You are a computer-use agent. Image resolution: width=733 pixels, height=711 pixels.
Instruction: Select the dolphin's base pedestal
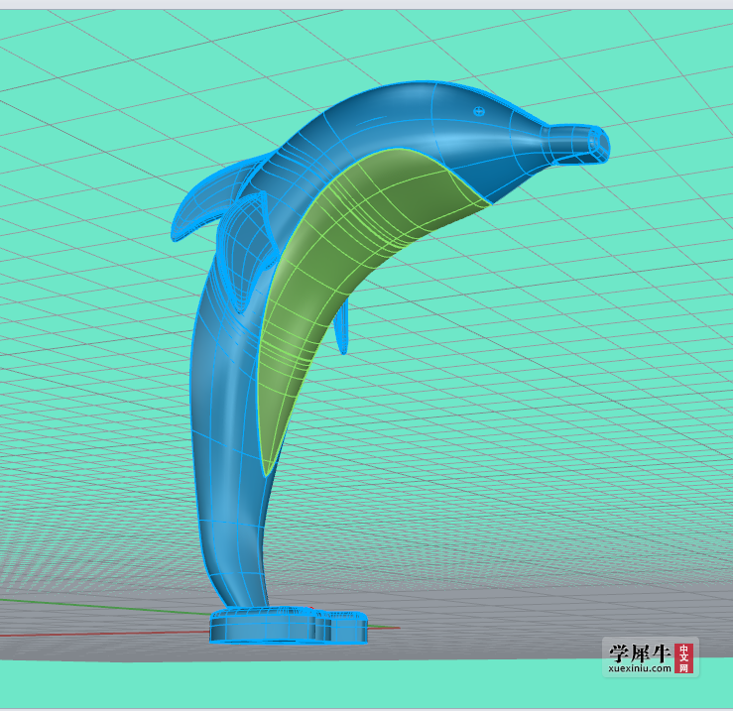tap(289, 626)
